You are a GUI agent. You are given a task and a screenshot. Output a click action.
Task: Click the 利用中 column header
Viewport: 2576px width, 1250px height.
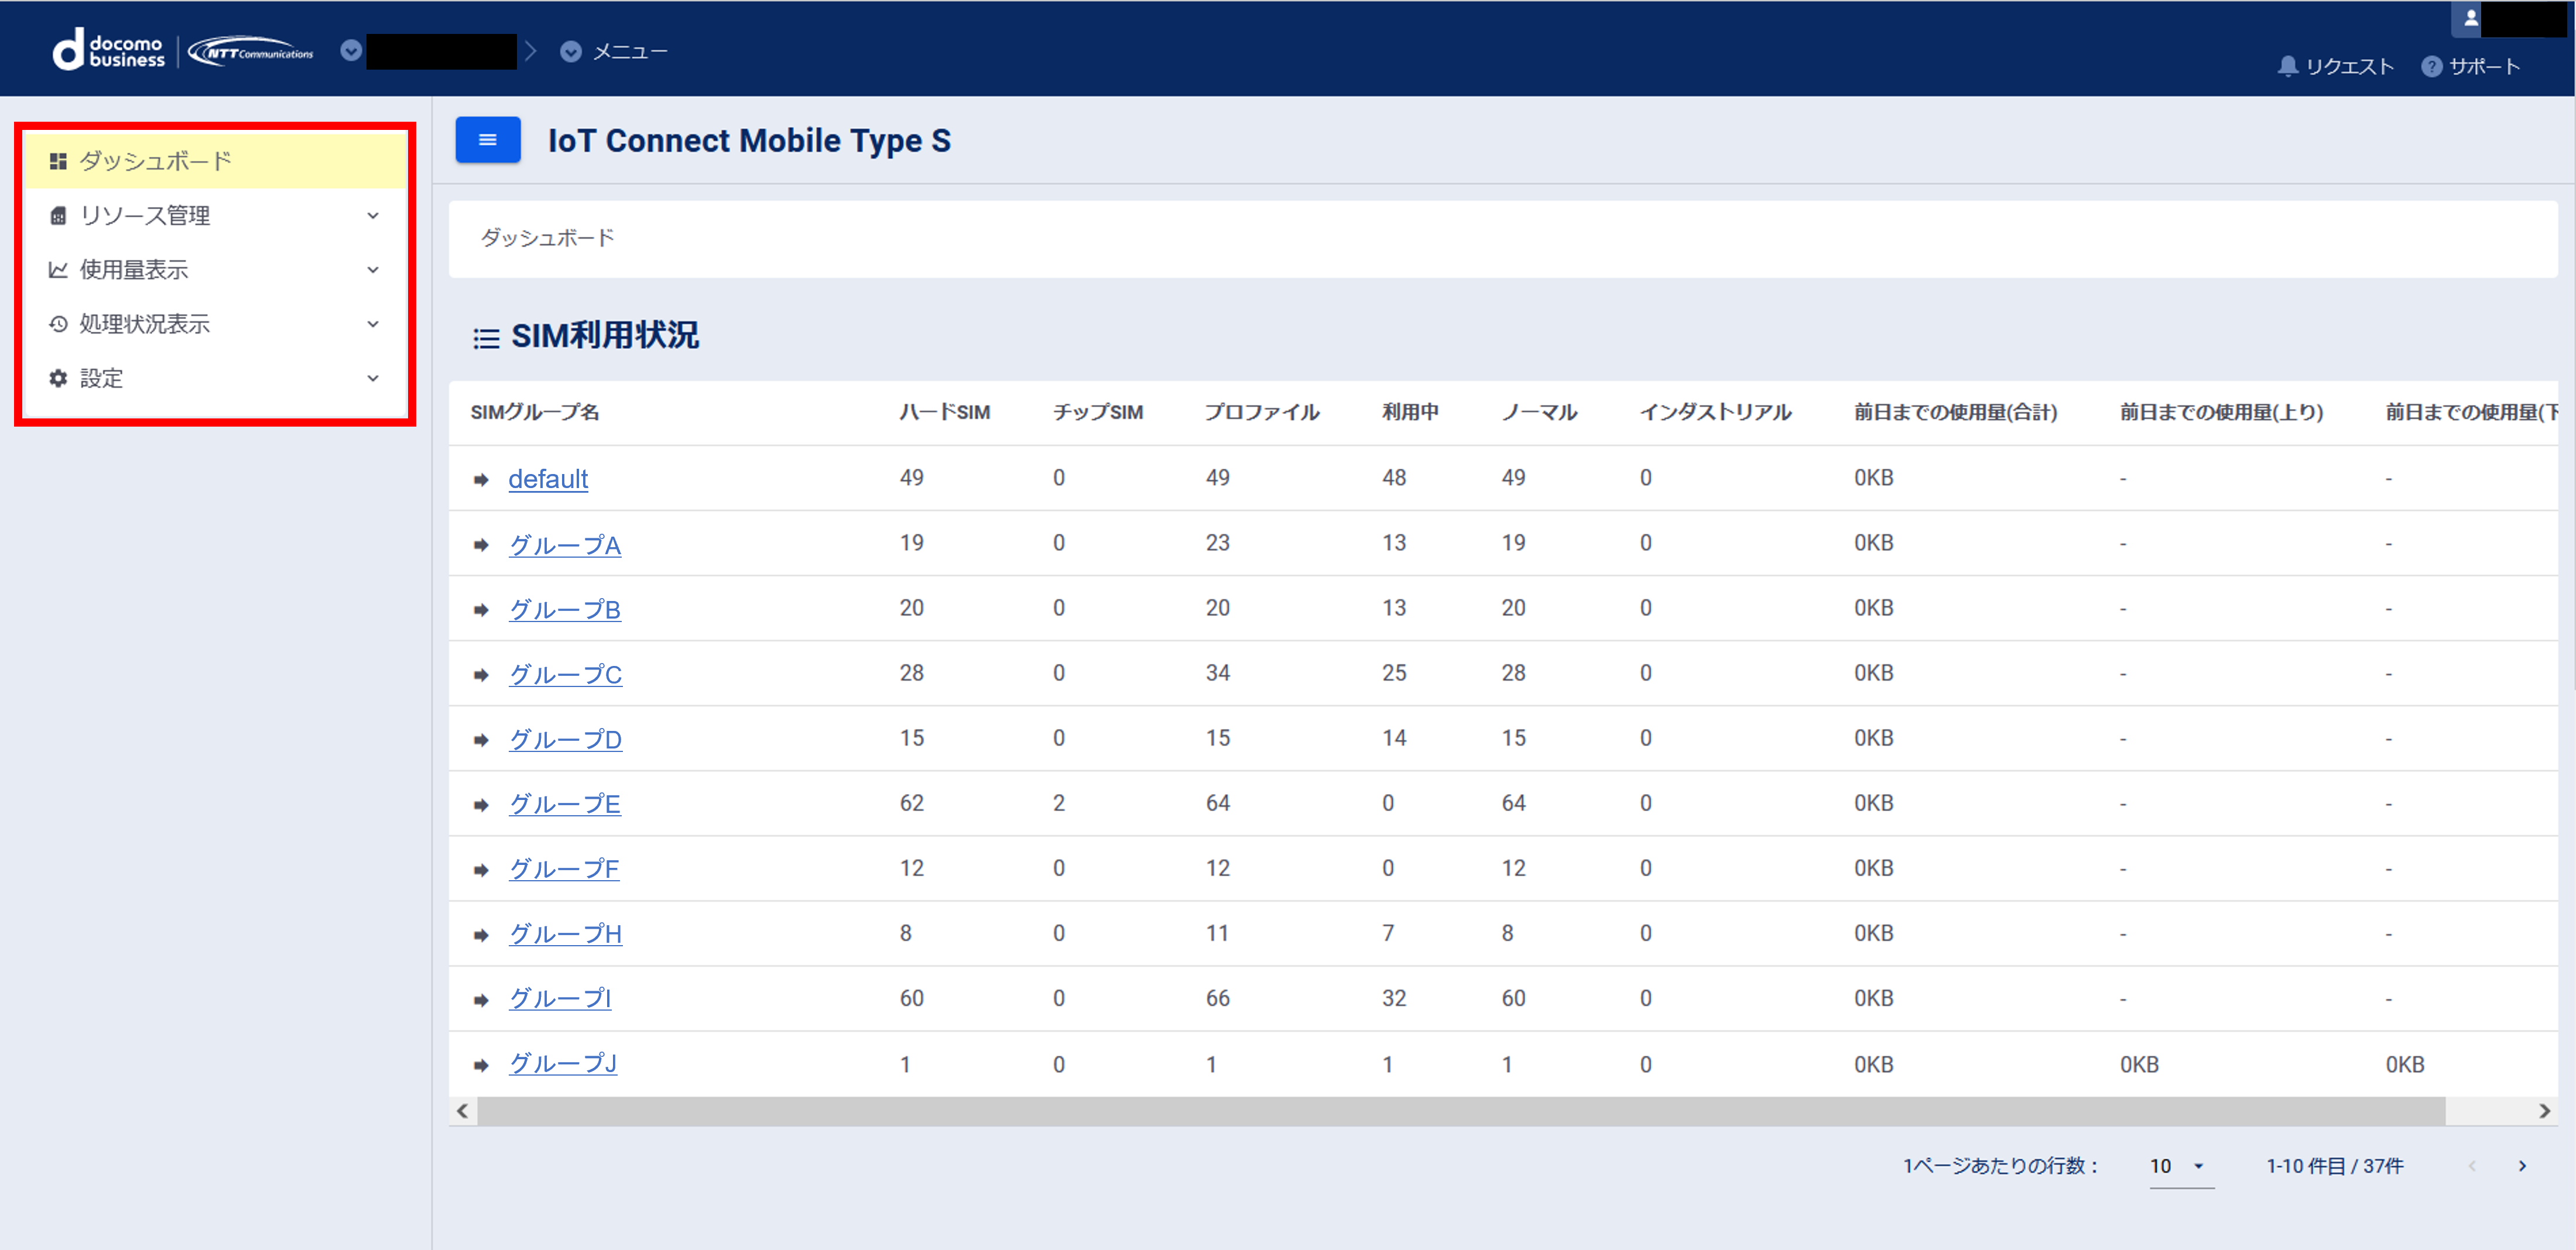coord(1410,413)
